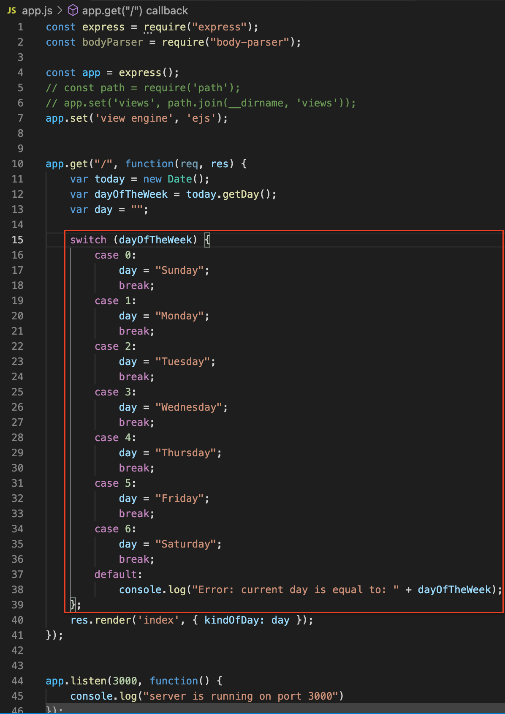Click the "Error: current day" string on line 38
Viewport: 505px width, 714px height.
296,590
